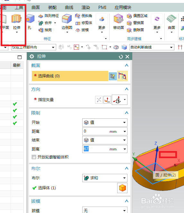Open the 布尔 求和 dropdown
The width and height of the screenshot is (184, 213).
point(105,178)
